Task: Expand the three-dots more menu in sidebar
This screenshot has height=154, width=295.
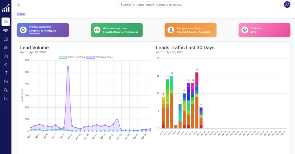Action: [x=6, y=107]
